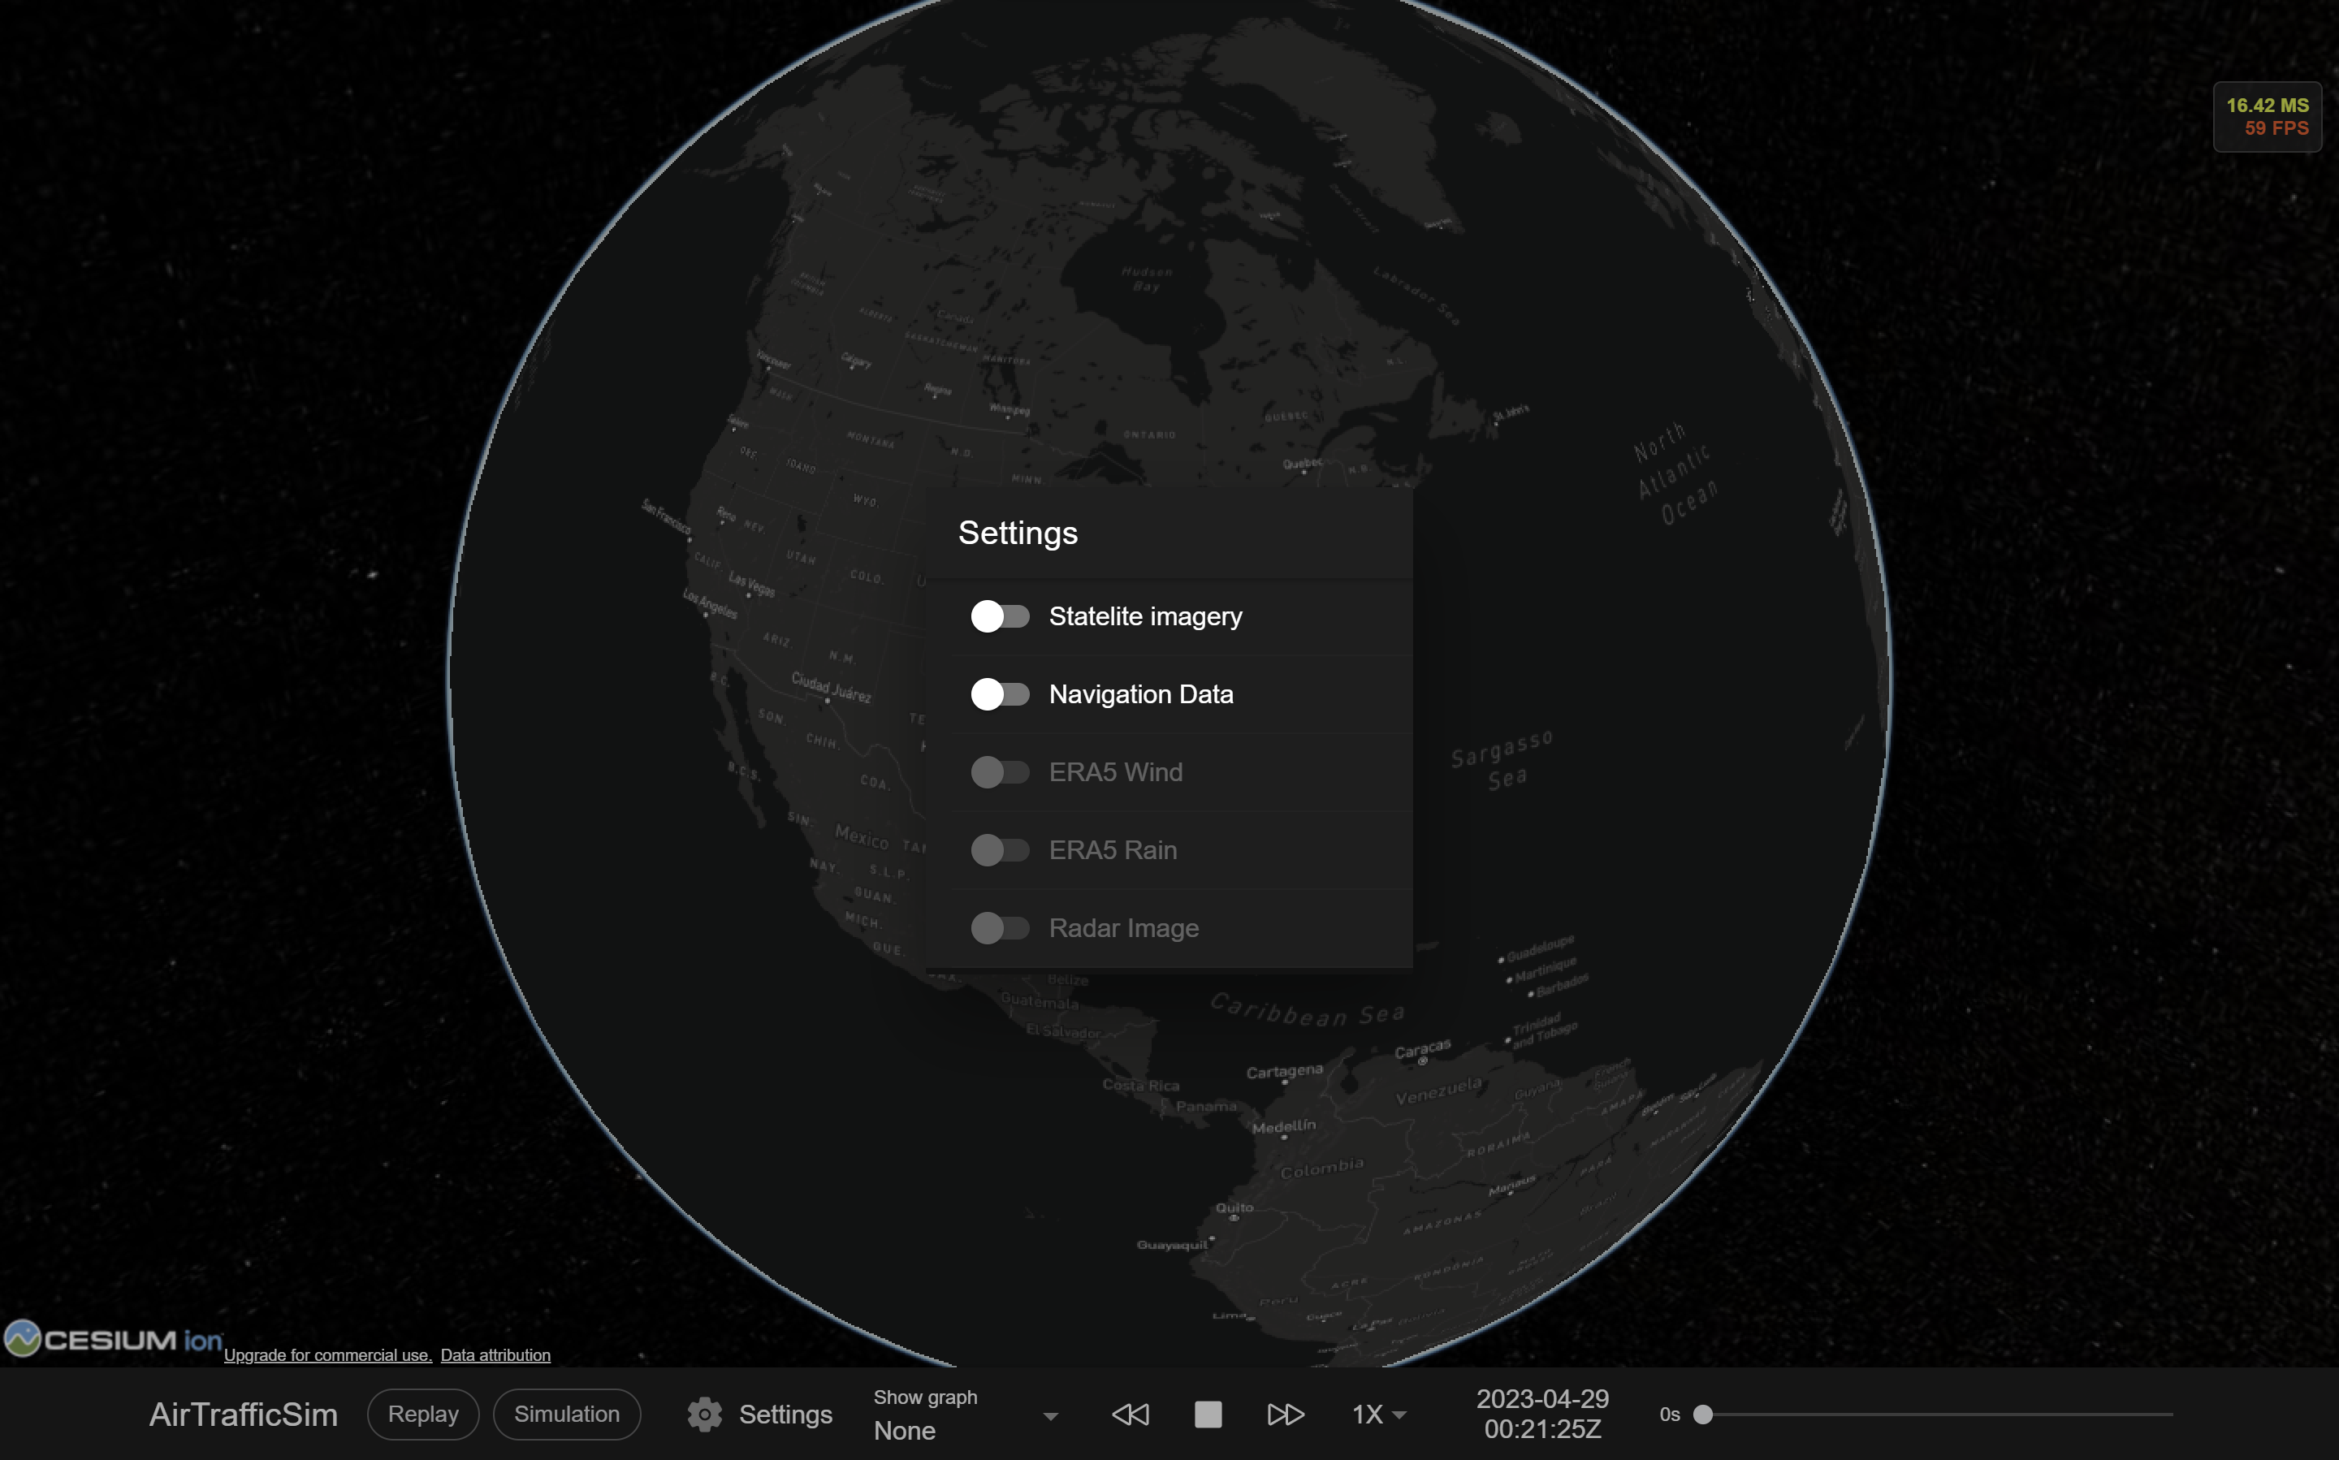Open the Upgrade for commercial use link
2339x1460 pixels.
327,1354
